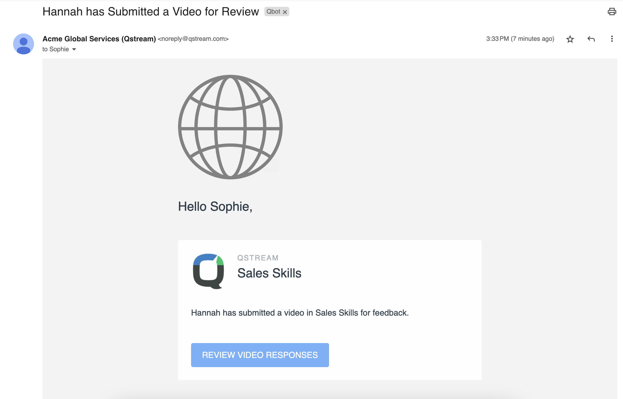Click 'Hannah has submitted a video' sentence
Viewport: 623px width, 399px height.
pyautogui.click(x=300, y=313)
